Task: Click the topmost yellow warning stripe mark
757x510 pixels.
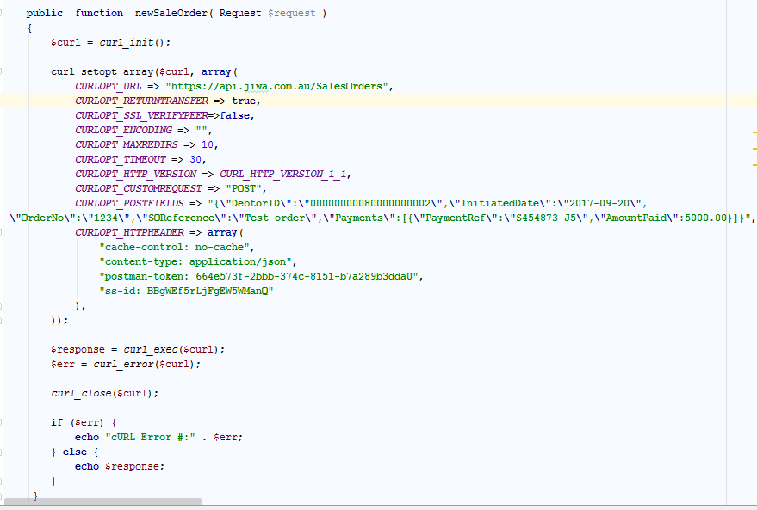Action: click(754, 132)
